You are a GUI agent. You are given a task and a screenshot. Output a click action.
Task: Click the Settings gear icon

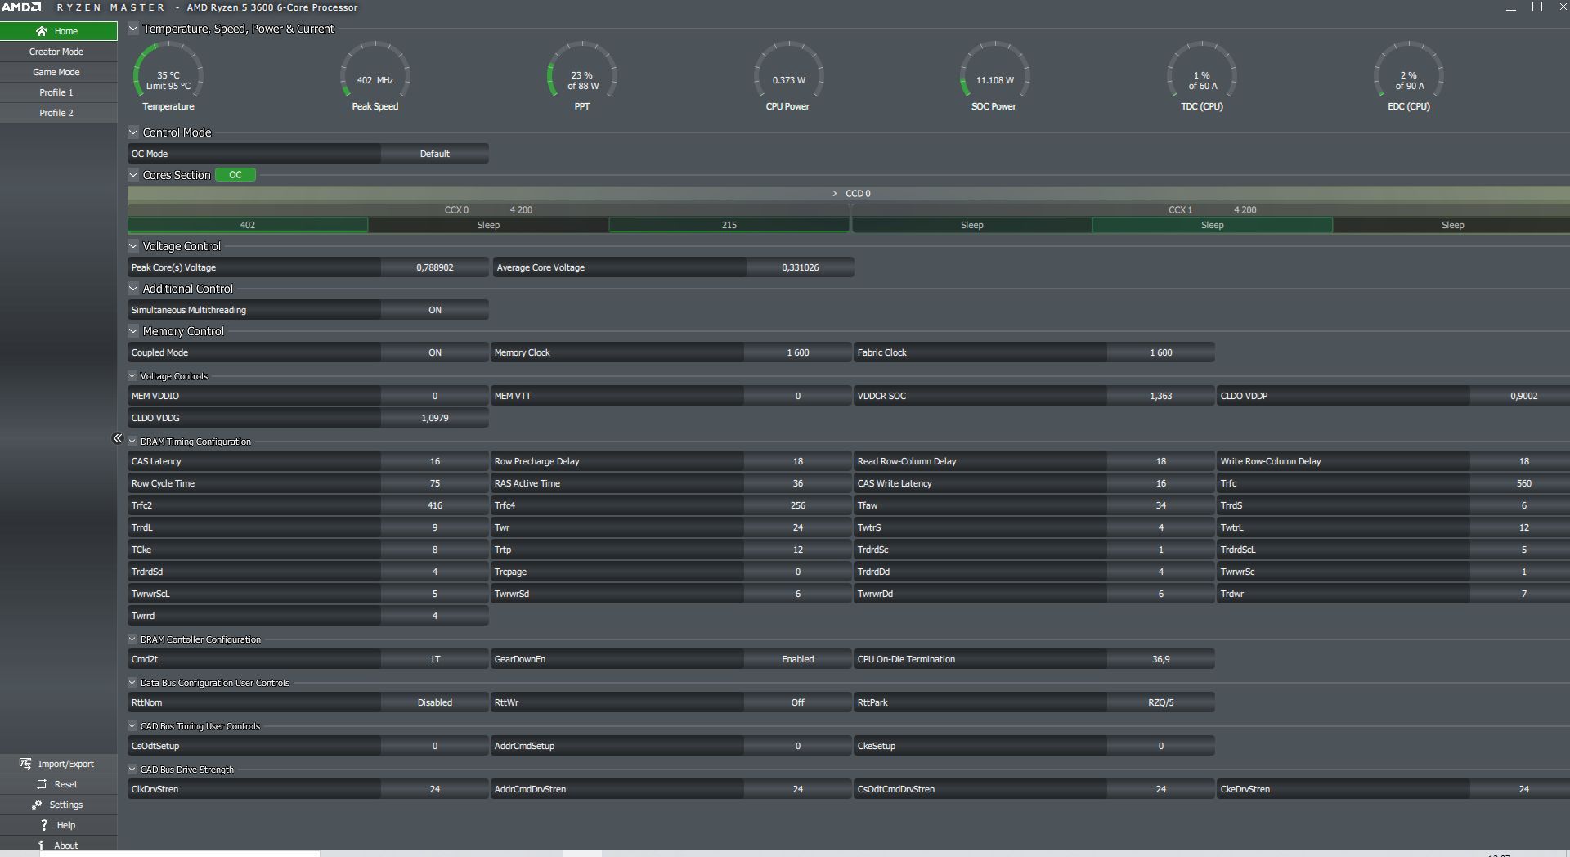(x=37, y=805)
